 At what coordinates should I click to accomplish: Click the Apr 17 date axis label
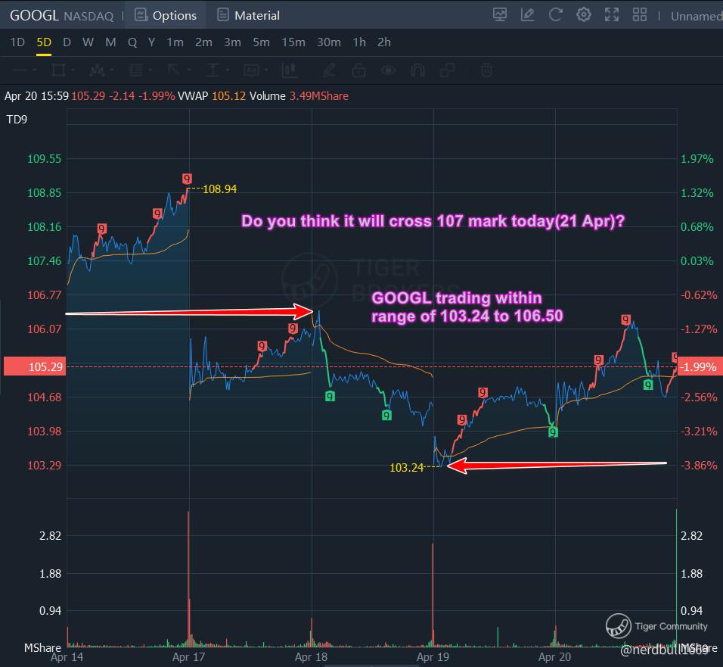[x=188, y=657]
